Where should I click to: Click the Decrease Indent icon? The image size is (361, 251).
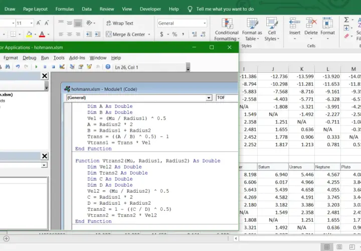tap(89, 34)
